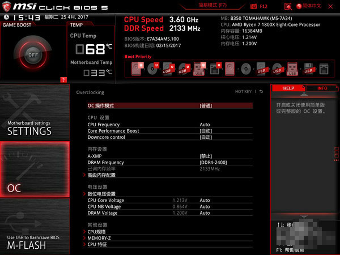
Task: Click the 15:43 system time display
Action: pos(27,18)
